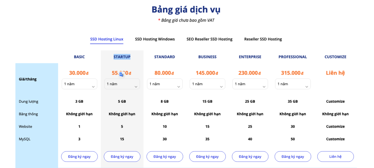Register for the PROFESSIONAL plan
Image resolution: width=374 pixels, height=168 pixels.
(293, 156)
